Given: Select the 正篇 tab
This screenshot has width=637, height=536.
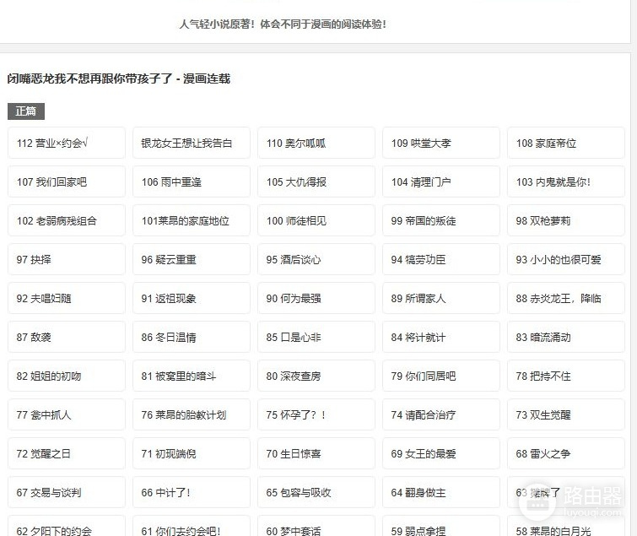Looking at the screenshot, I should 26,111.
